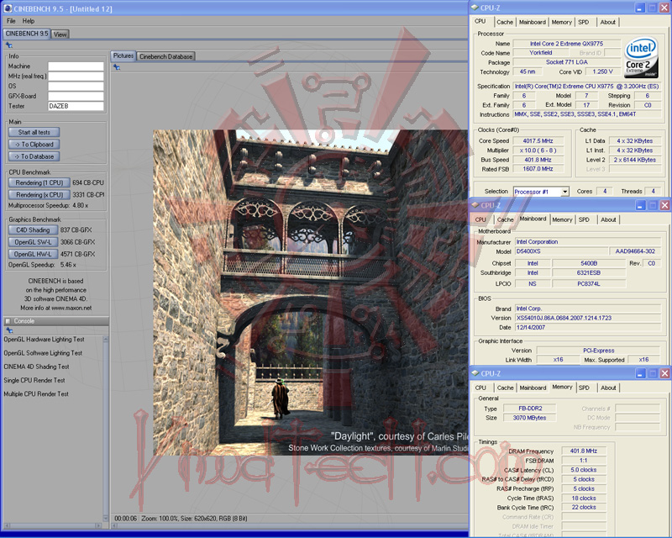Minimize the top CPU-Z window

[x=640, y=8]
